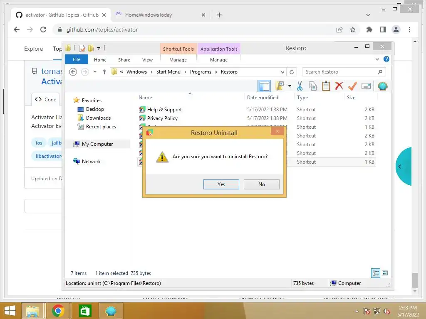Select Network in navigation pane

[x=91, y=162]
